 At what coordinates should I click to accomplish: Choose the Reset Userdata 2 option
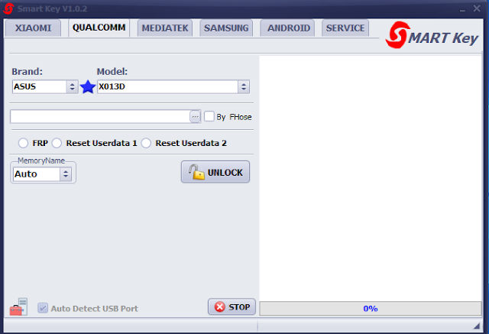tap(146, 143)
